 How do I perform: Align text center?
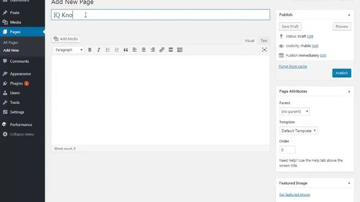[143, 50]
